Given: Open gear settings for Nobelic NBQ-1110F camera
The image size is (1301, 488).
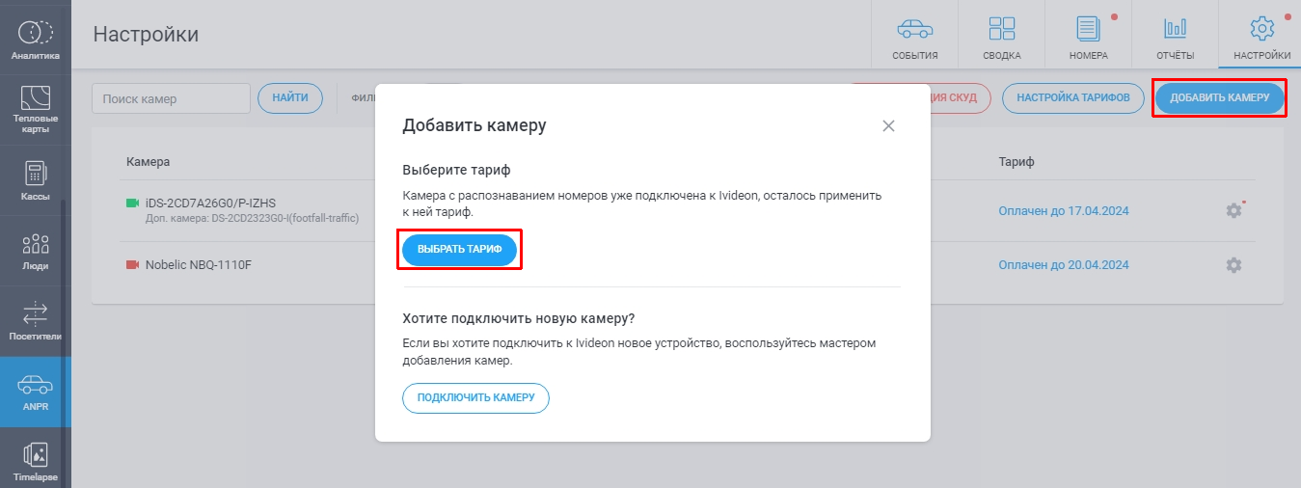Looking at the screenshot, I should click(1233, 264).
